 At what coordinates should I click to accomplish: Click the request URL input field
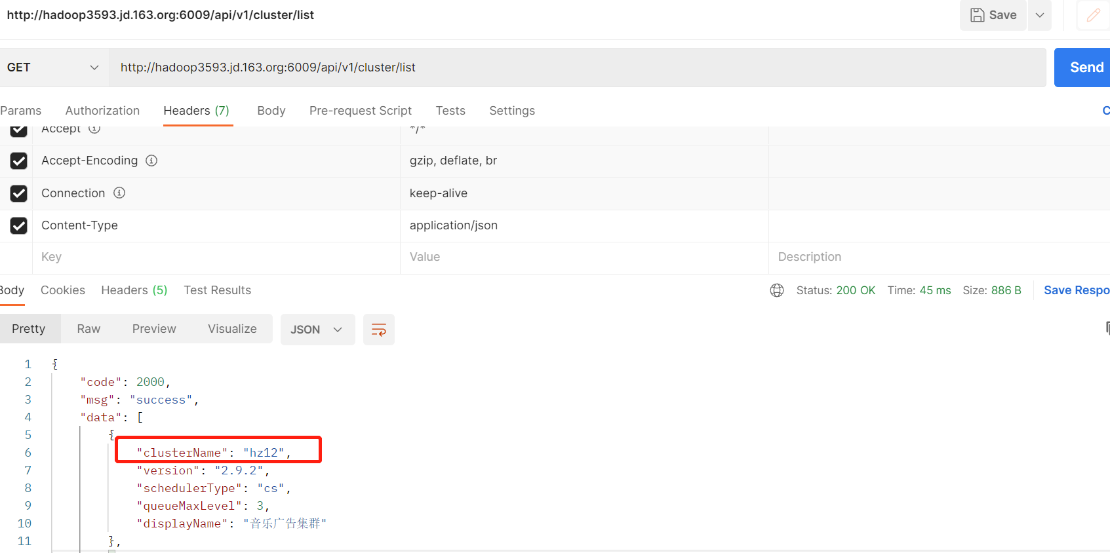click(x=578, y=67)
